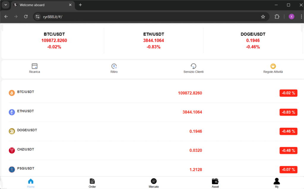This screenshot has width=304, height=189.
Task: Open the Asset wallet tab
Action: tap(215, 181)
